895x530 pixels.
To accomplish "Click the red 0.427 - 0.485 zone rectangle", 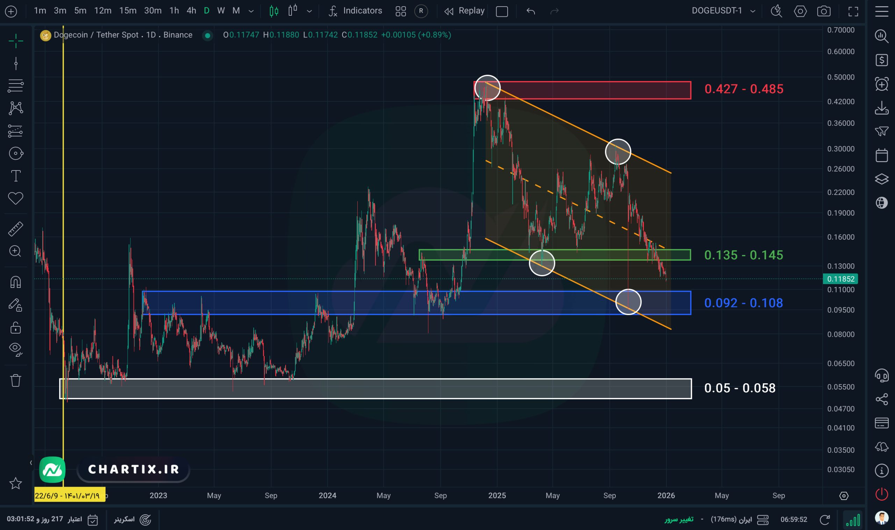I will click(589, 90).
